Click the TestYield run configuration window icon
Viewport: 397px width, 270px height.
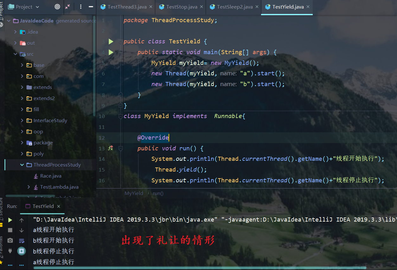point(28,206)
